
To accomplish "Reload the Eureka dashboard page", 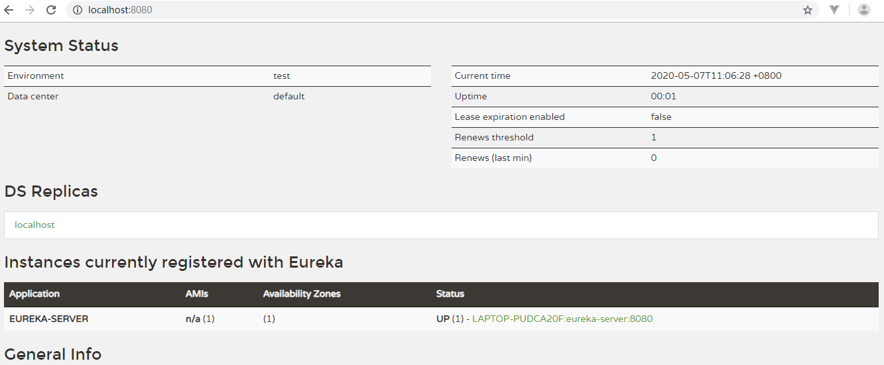I will coord(51,10).
